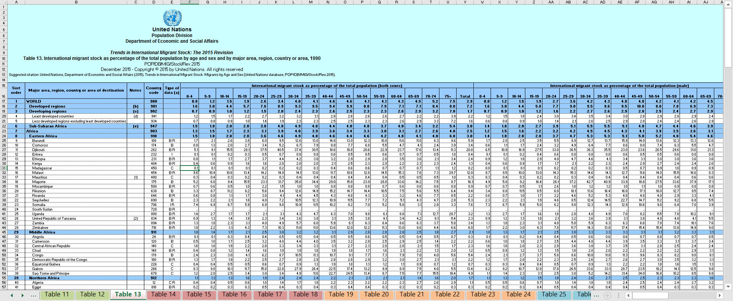Switch to the Table 14 sheet tab
This screenshot has height=301, width=733.
[x=163, y=295]
